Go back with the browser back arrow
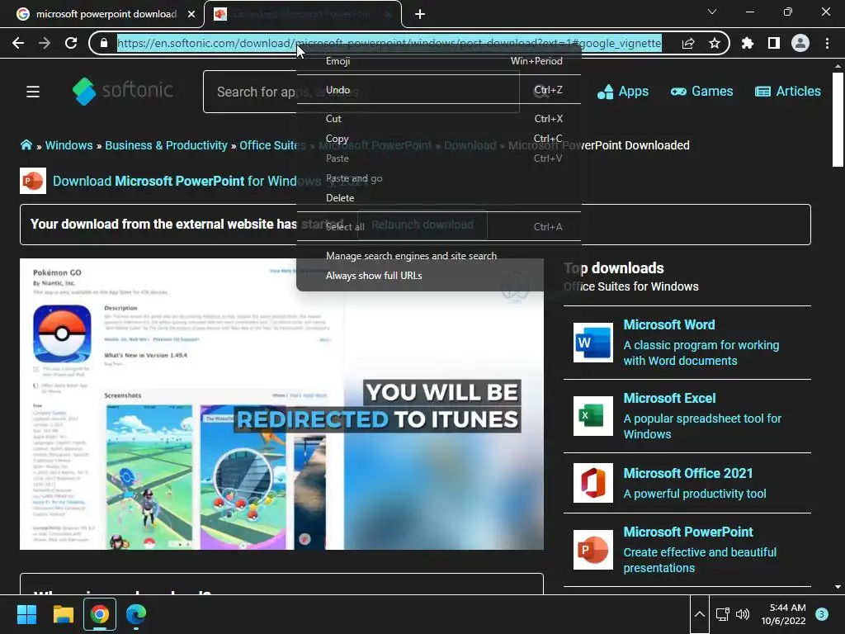This screenshot has height=634, width=845. point(18,43)
